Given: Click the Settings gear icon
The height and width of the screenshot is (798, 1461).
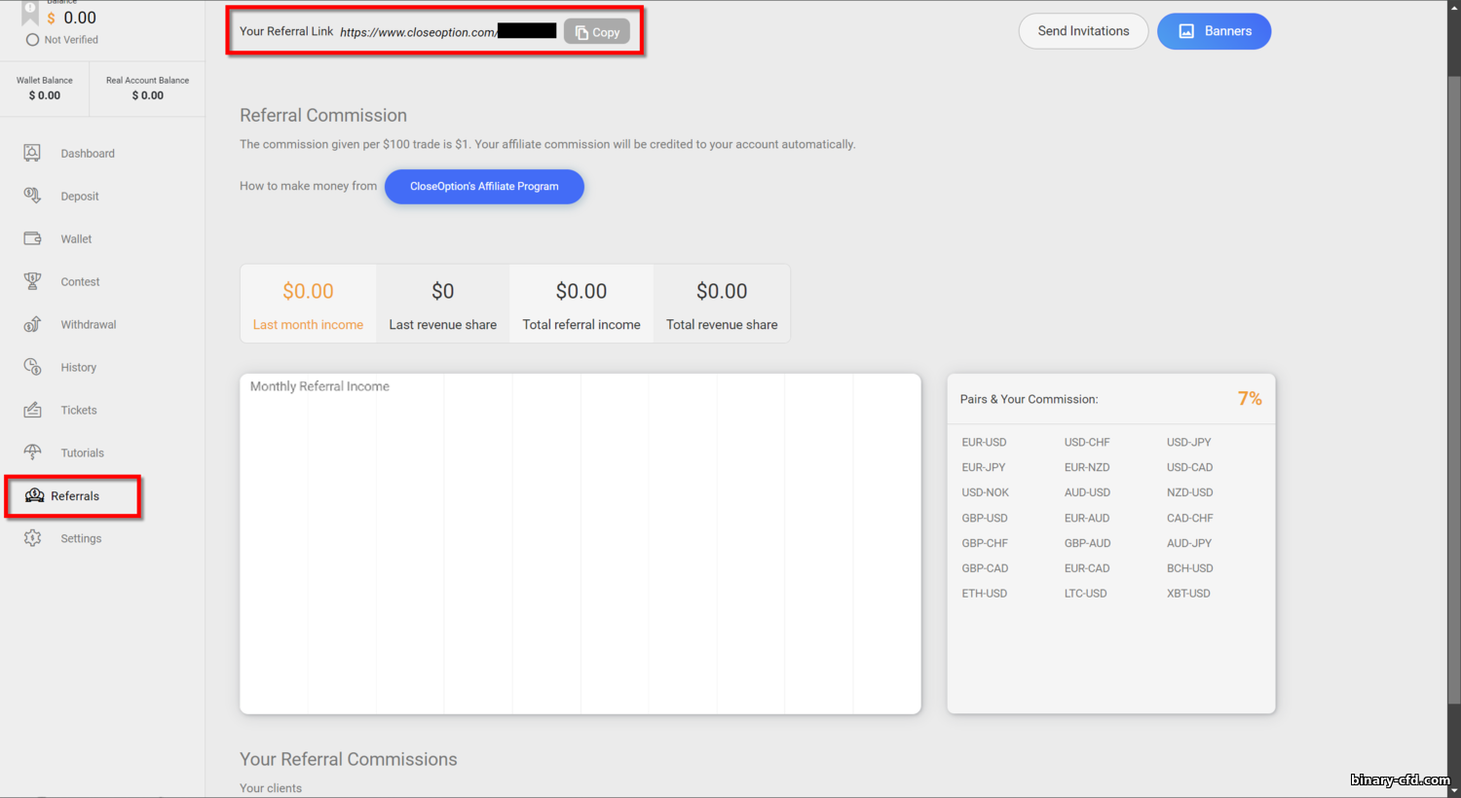Looking at the screenshot, I should click(32, 538).
